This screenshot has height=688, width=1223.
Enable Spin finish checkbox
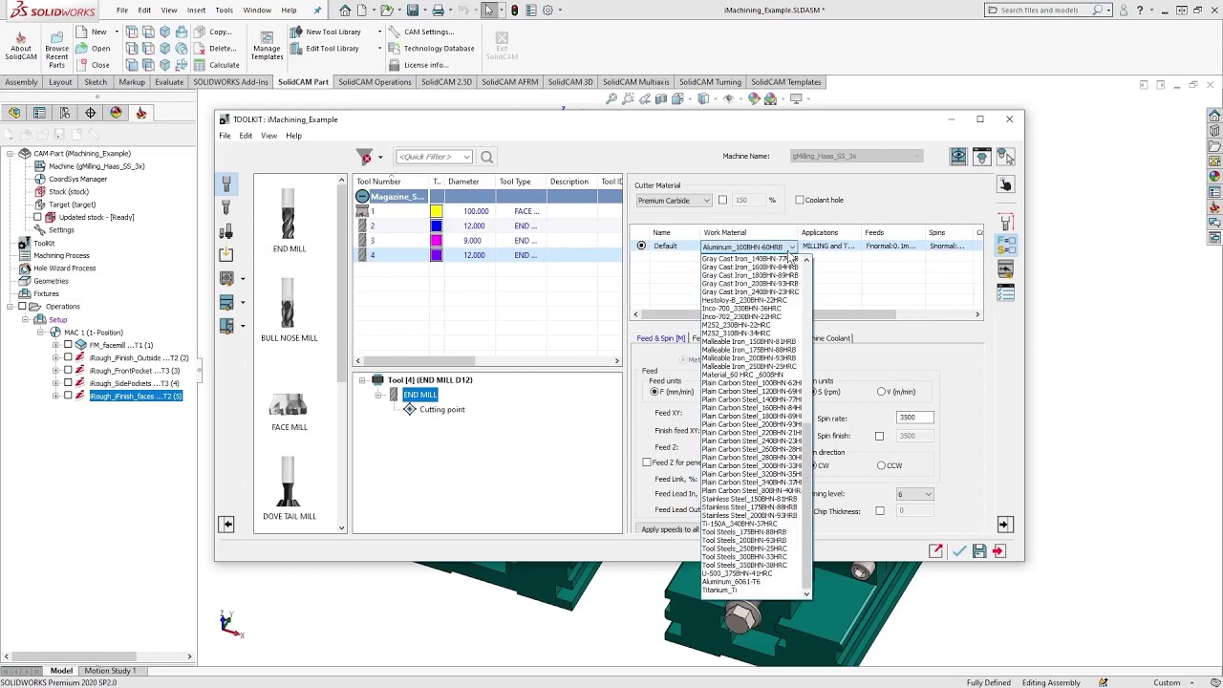coord(879,436)
